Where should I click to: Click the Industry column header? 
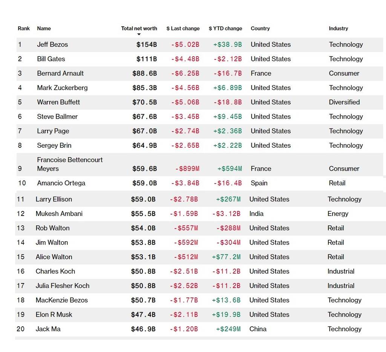point(338,28)
